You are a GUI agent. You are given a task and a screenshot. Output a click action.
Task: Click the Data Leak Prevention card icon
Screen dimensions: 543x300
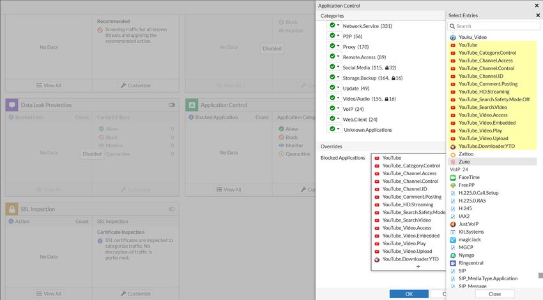[11, 105]
